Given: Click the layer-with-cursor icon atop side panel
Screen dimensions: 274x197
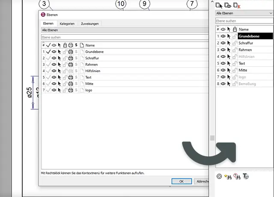Looking at the screenshot, I should [x=219, y=5].
